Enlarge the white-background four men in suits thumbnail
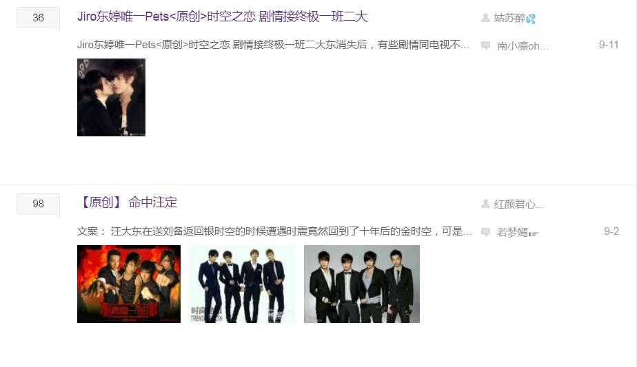This screenshot has height=367, width=637. (242, 284)
